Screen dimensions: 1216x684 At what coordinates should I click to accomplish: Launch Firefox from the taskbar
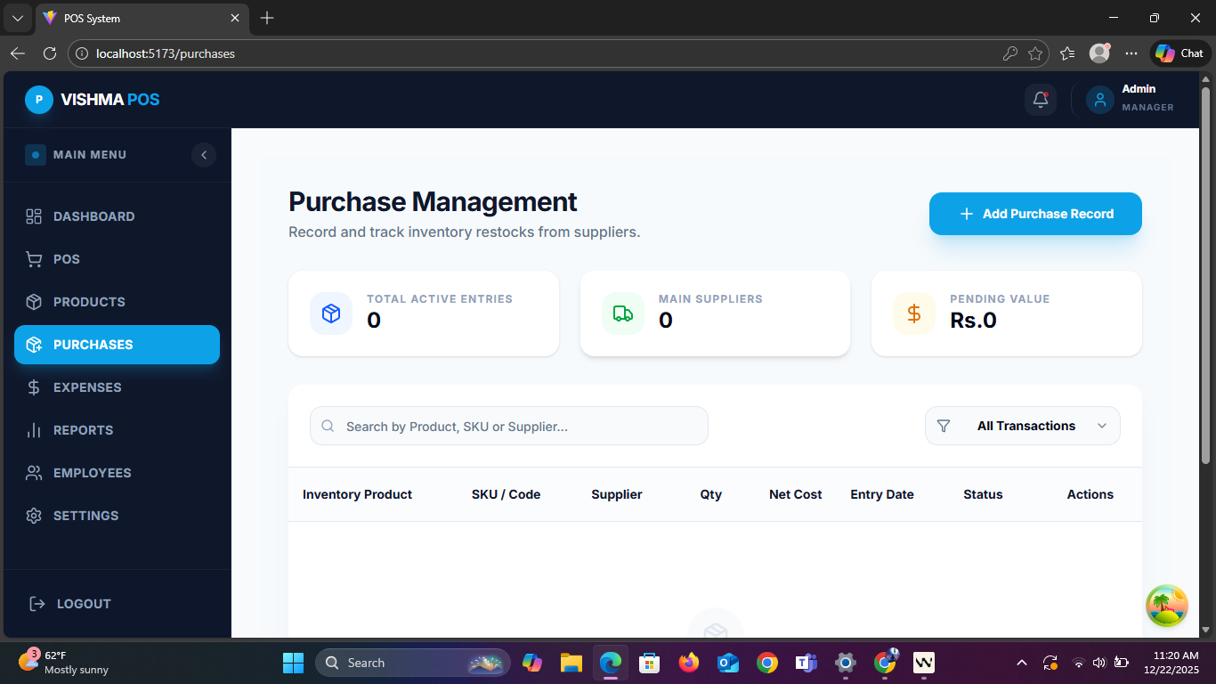pyautogui.click(x=689, y=663)
